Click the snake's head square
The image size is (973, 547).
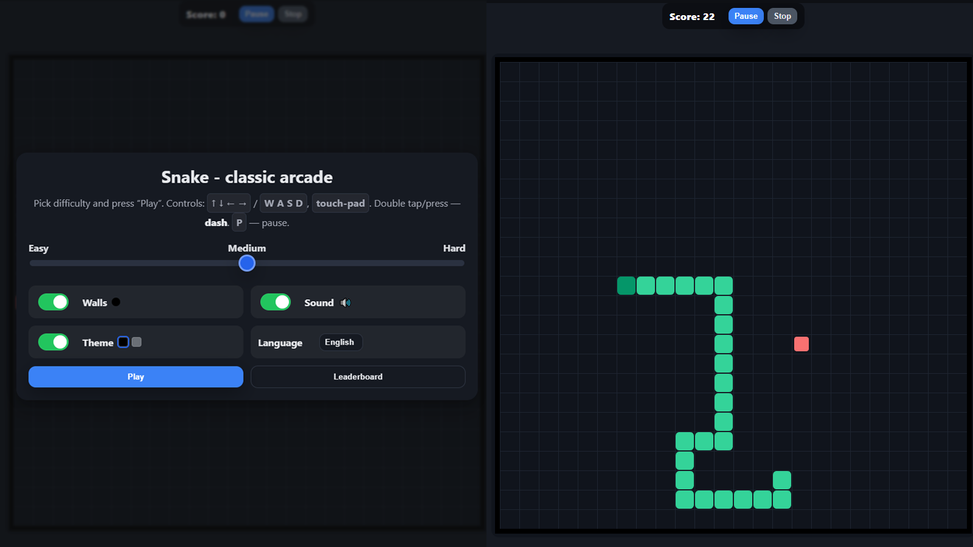[x=625, y=286]
